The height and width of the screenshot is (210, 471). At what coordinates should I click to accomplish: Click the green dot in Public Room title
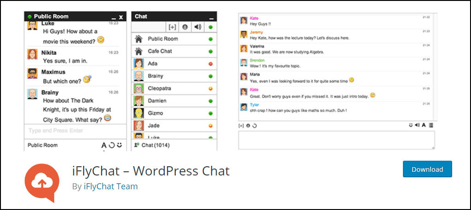click(29, 17)
